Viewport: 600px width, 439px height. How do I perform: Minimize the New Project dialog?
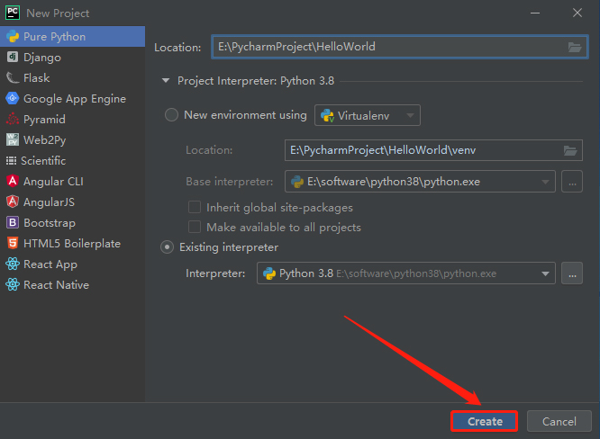(x=535, y=13)
